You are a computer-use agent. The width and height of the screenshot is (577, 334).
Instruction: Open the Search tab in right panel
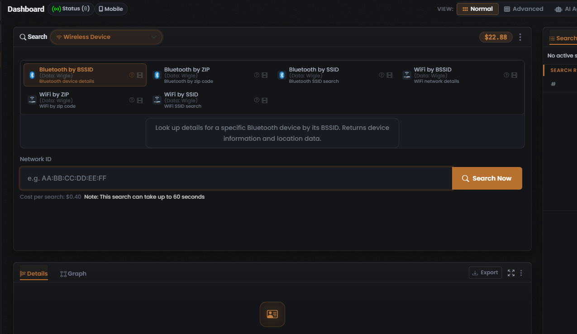point(563,38)
